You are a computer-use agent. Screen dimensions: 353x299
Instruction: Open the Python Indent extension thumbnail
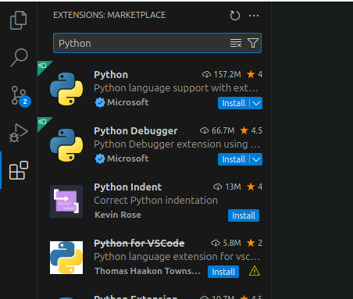(66, 201)
